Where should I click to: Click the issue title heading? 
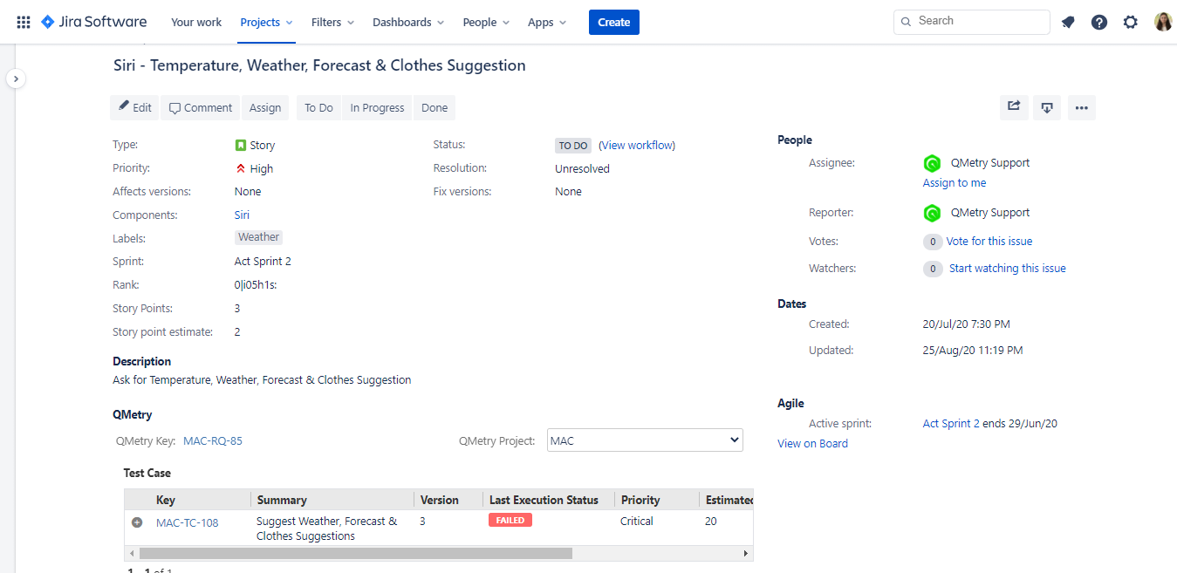pos(319,65)
